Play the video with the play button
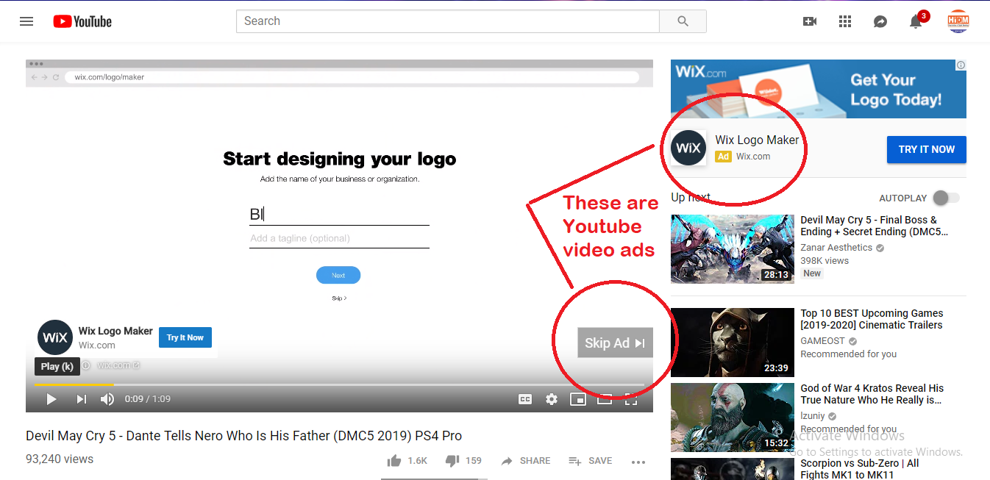The image size is (990, 480). coord(51,399)
